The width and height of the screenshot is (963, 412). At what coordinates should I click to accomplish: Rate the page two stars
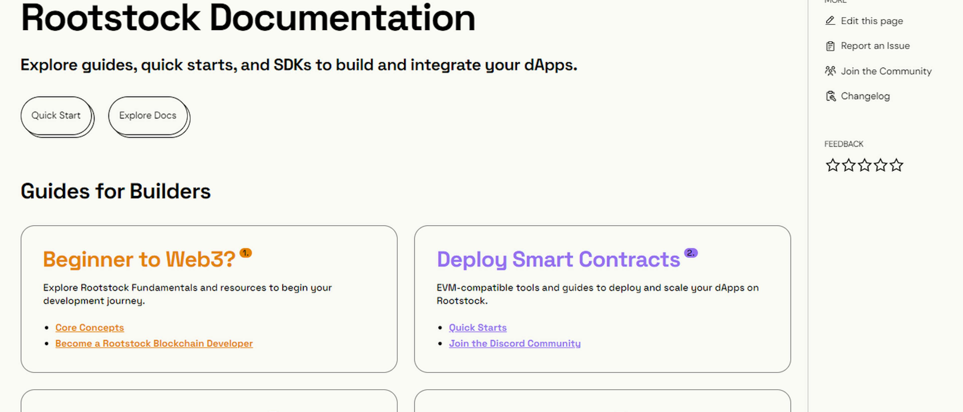[849, 165]
